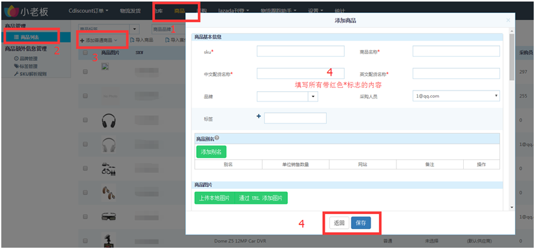Image resolution: width=535 pixels, height=249 pixels.
Task: Click the 别名 column header
Action: (228, 164)
